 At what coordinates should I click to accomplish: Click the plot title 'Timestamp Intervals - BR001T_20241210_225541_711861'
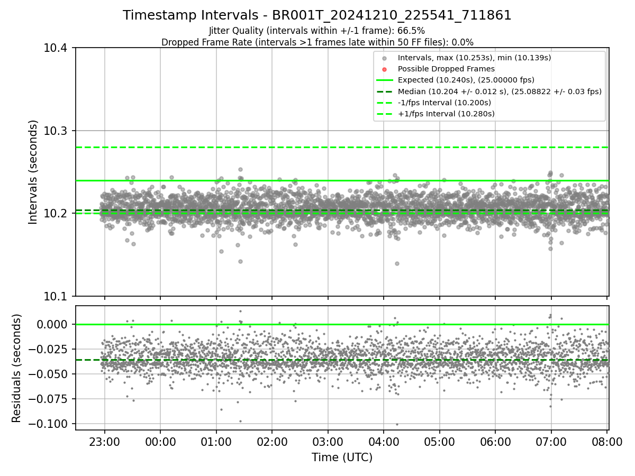[x=317, y=15]
